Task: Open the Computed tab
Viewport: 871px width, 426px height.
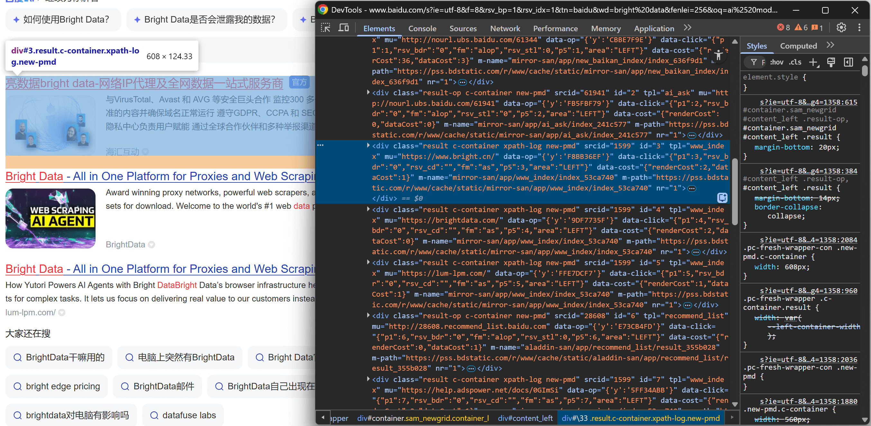Action: pyautogui.click(x=798, y=46)
